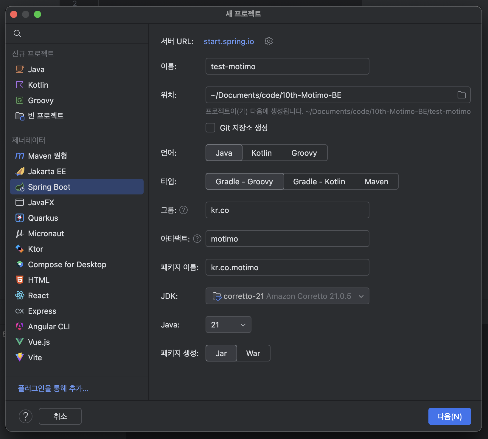Click the Compose for Desktop icon
This screenshot has width=488, height=439.
(x=20, y=264)
